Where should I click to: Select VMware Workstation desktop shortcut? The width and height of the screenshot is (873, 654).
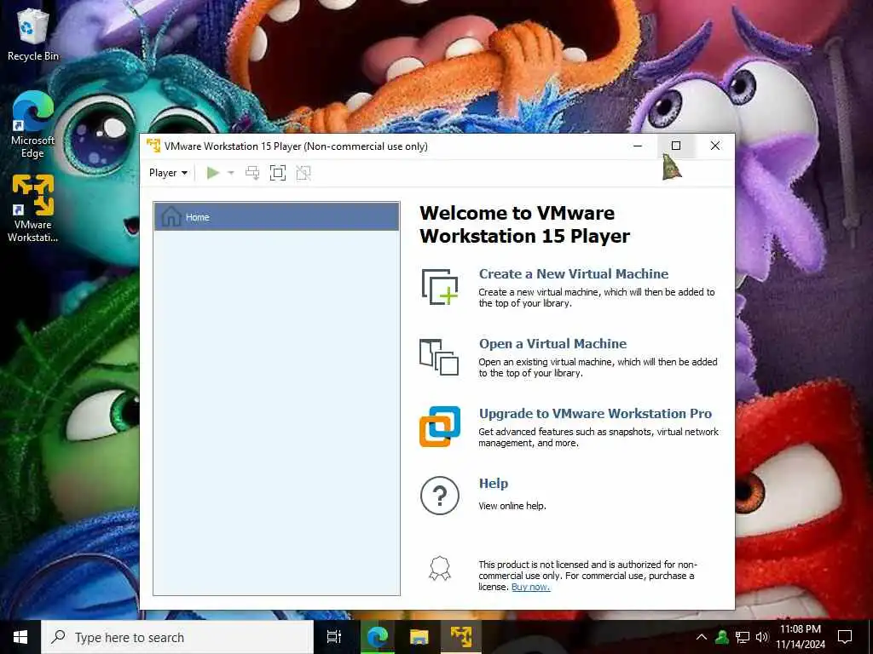(33, 209)
